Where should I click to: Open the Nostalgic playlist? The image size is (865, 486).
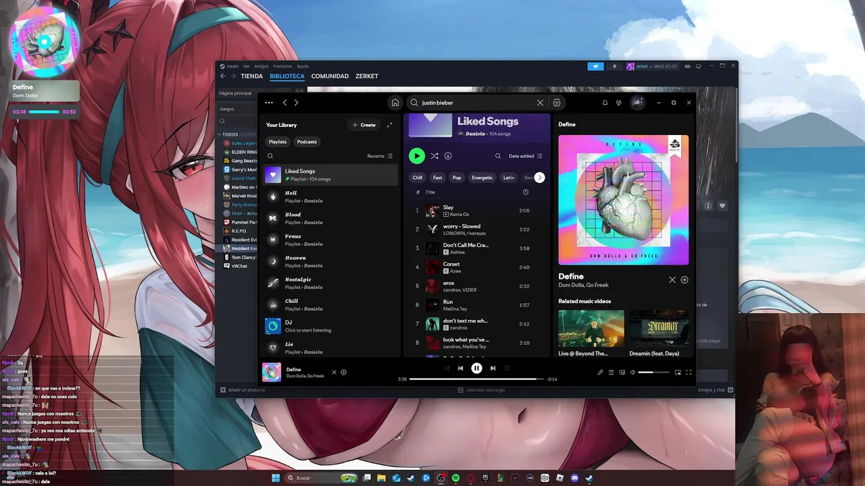(330, 283)
